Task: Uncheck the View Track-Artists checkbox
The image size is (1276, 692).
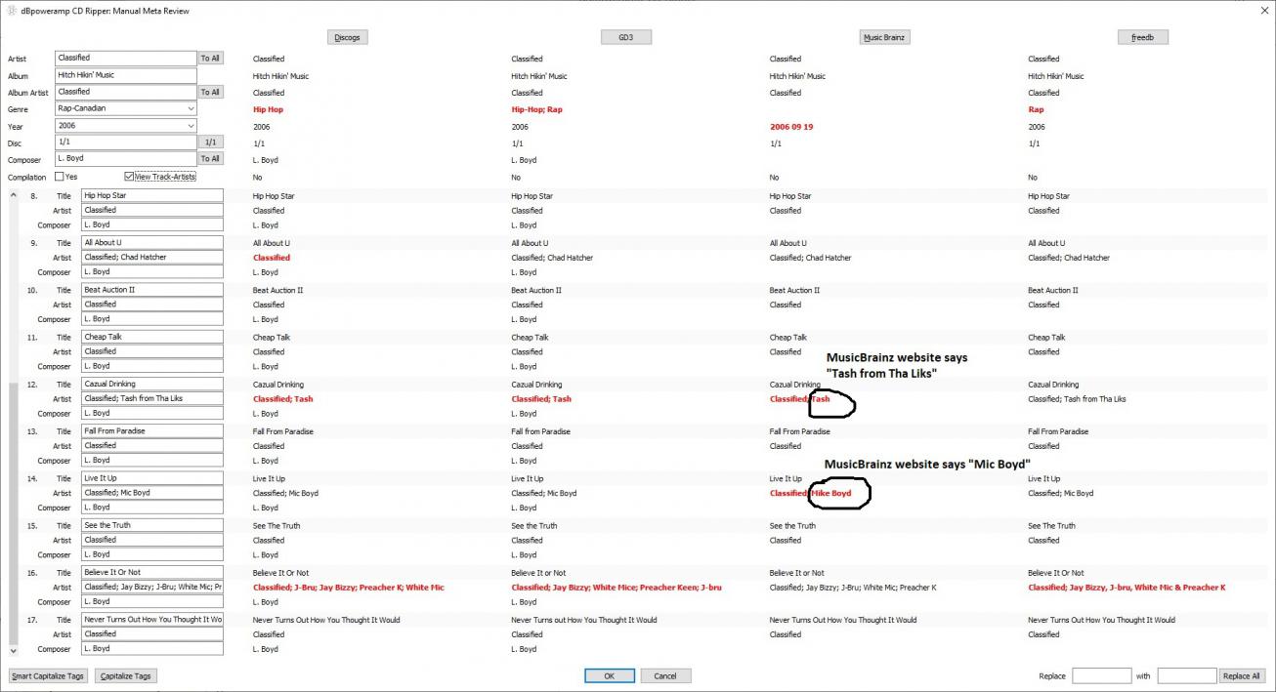Action: coord(129,177)
